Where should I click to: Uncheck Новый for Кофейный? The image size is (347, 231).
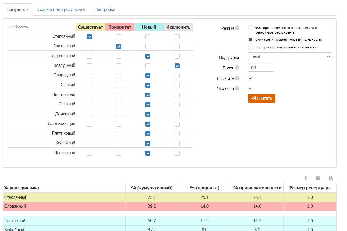[148, 143]
